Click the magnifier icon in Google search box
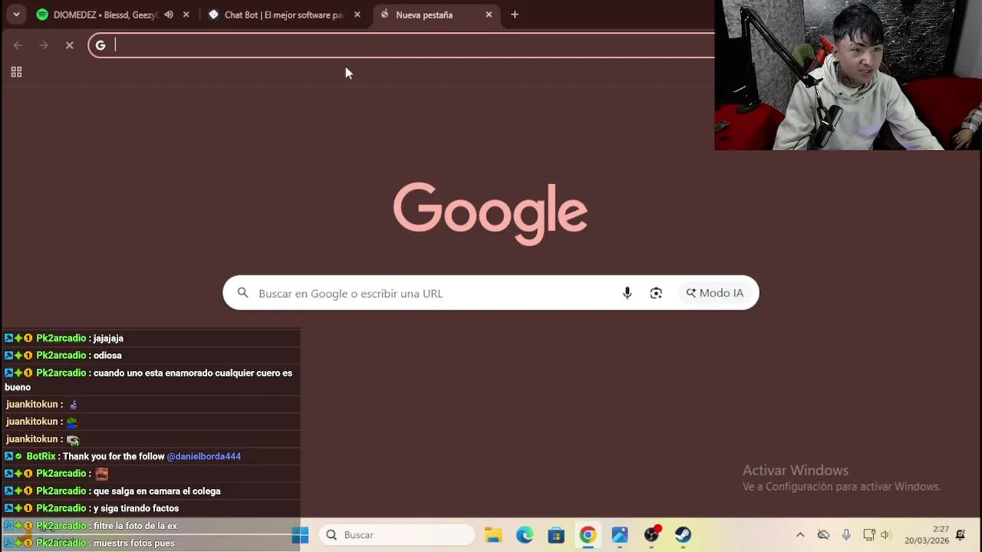This screenshot has width=982, height=552. [x=242, y=293]
